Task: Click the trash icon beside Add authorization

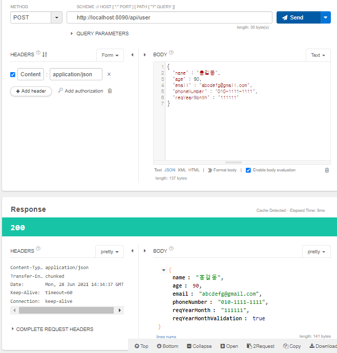Action: 110,91
